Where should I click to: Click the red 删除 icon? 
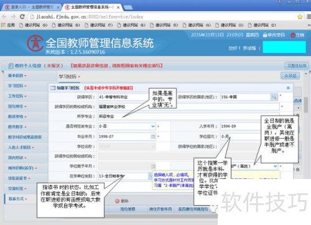(117, 201)
